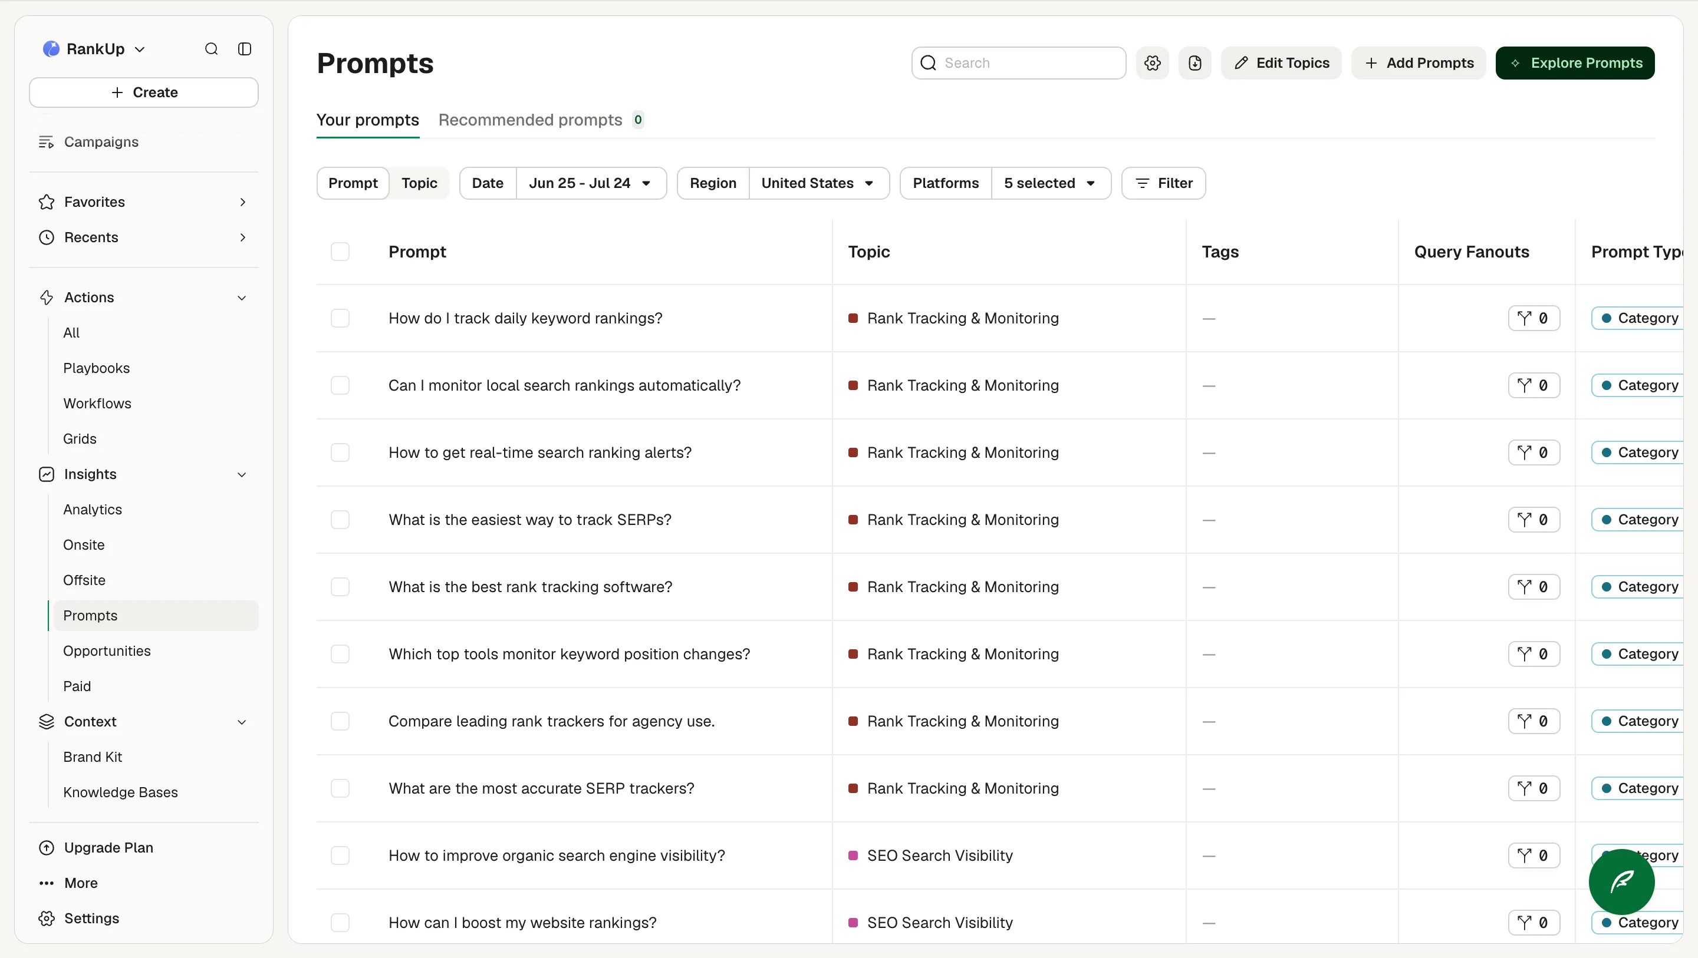Click the Context layers icon

[46, 722]
